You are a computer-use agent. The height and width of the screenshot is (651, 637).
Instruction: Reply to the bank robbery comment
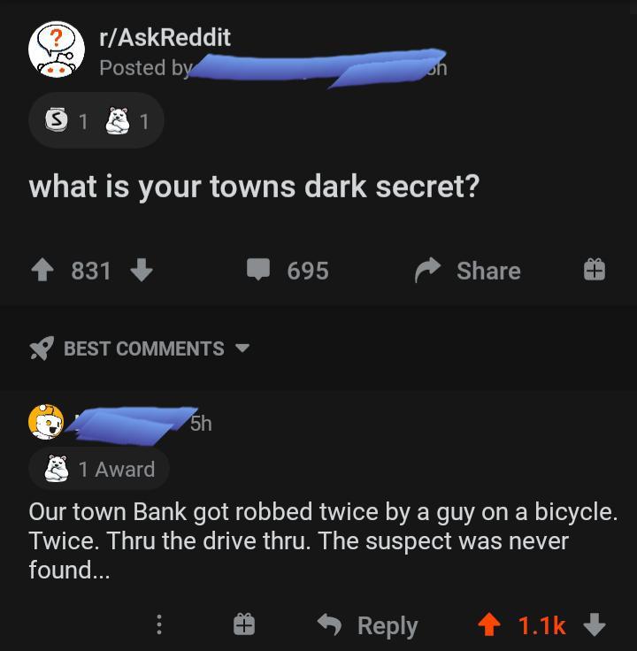point(367,625)
